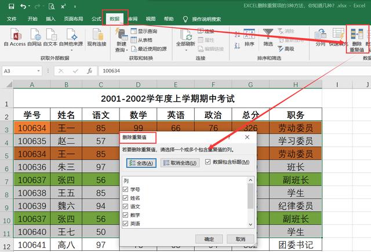Open the 帮助 Help tab

[169, 19]
